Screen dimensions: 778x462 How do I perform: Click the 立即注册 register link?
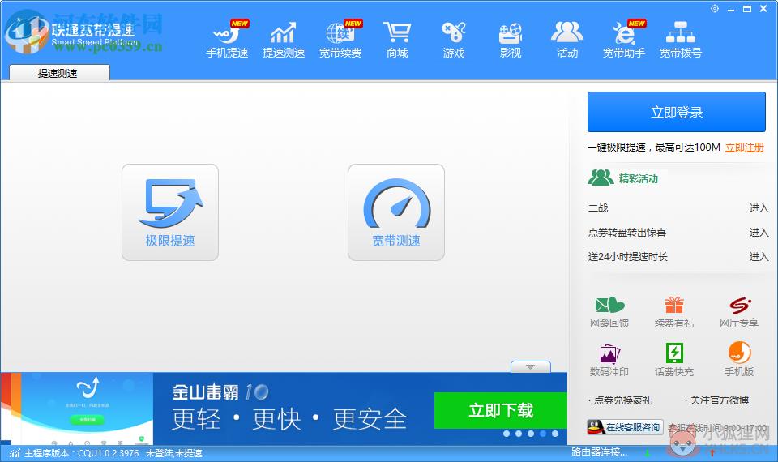744,148
